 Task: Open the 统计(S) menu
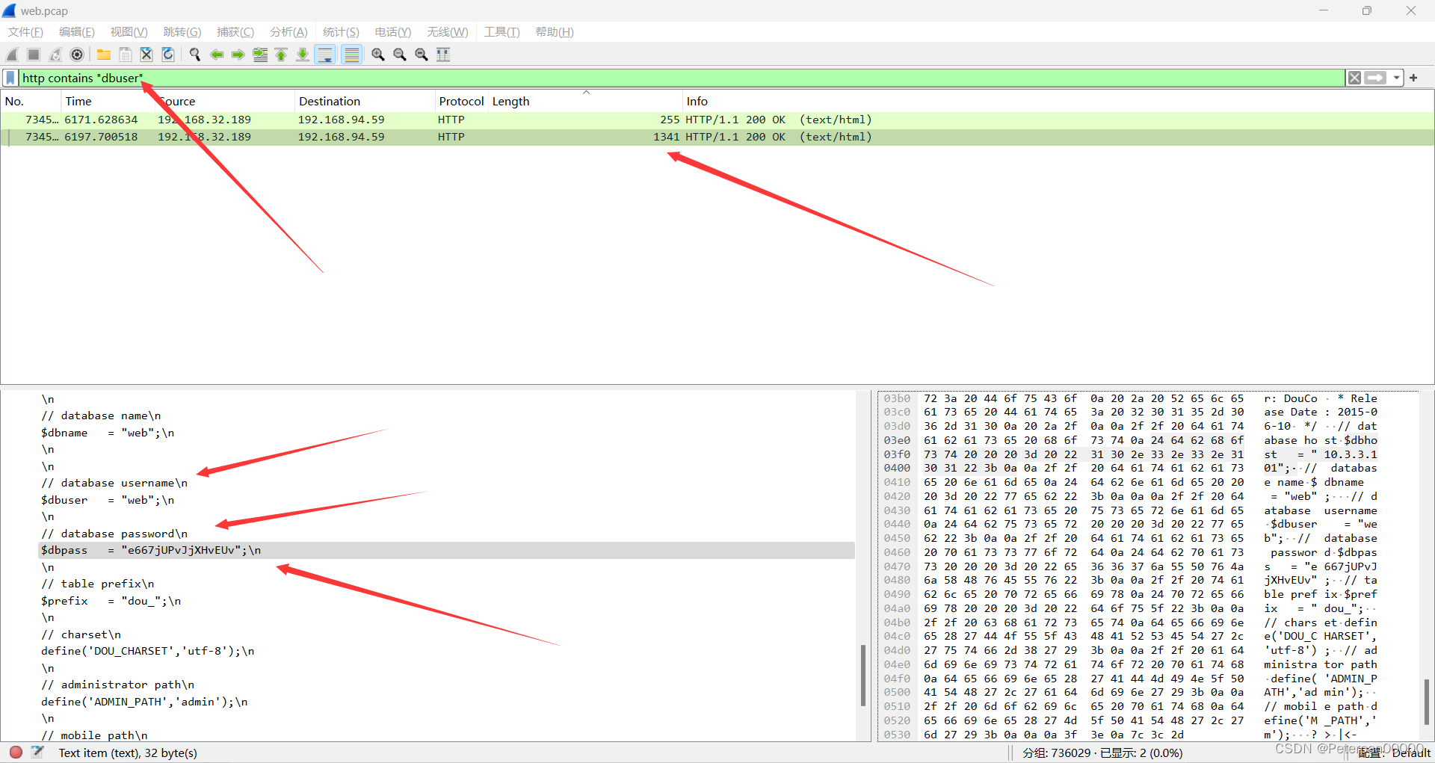(341, 32)
